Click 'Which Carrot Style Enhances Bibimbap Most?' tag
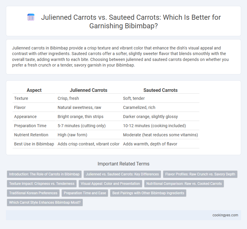247x229 pixels. pos(45,203)
